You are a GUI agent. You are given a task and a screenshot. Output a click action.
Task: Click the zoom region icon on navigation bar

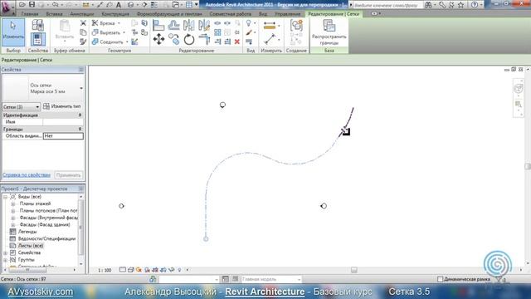pyautogui.click(x=518, y=104)
